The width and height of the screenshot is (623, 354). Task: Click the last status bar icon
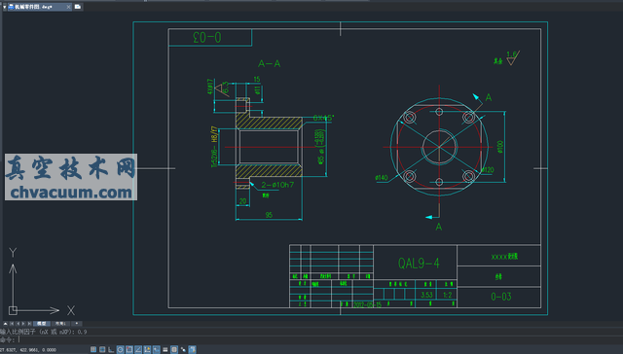click(x=193, y=350)
